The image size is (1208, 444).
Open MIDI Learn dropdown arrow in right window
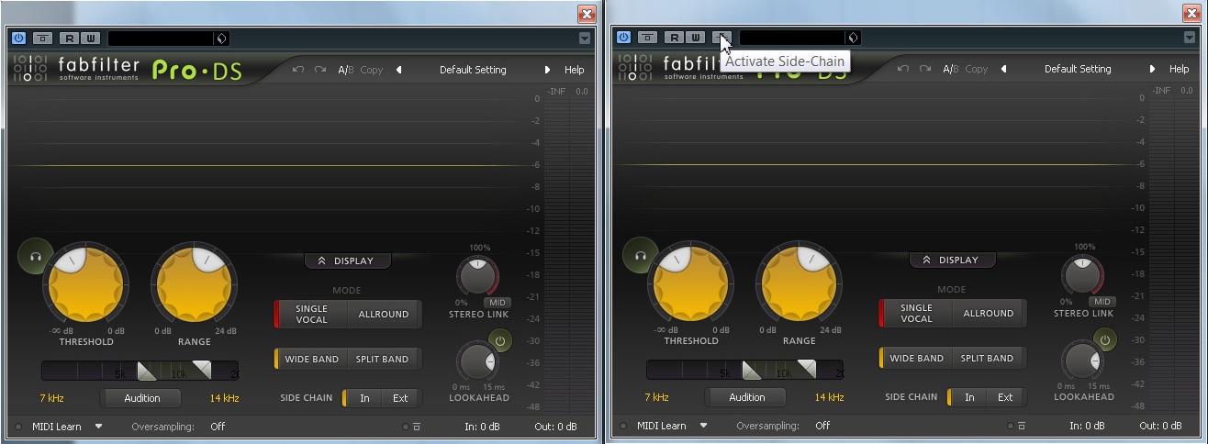click(704, 425)
